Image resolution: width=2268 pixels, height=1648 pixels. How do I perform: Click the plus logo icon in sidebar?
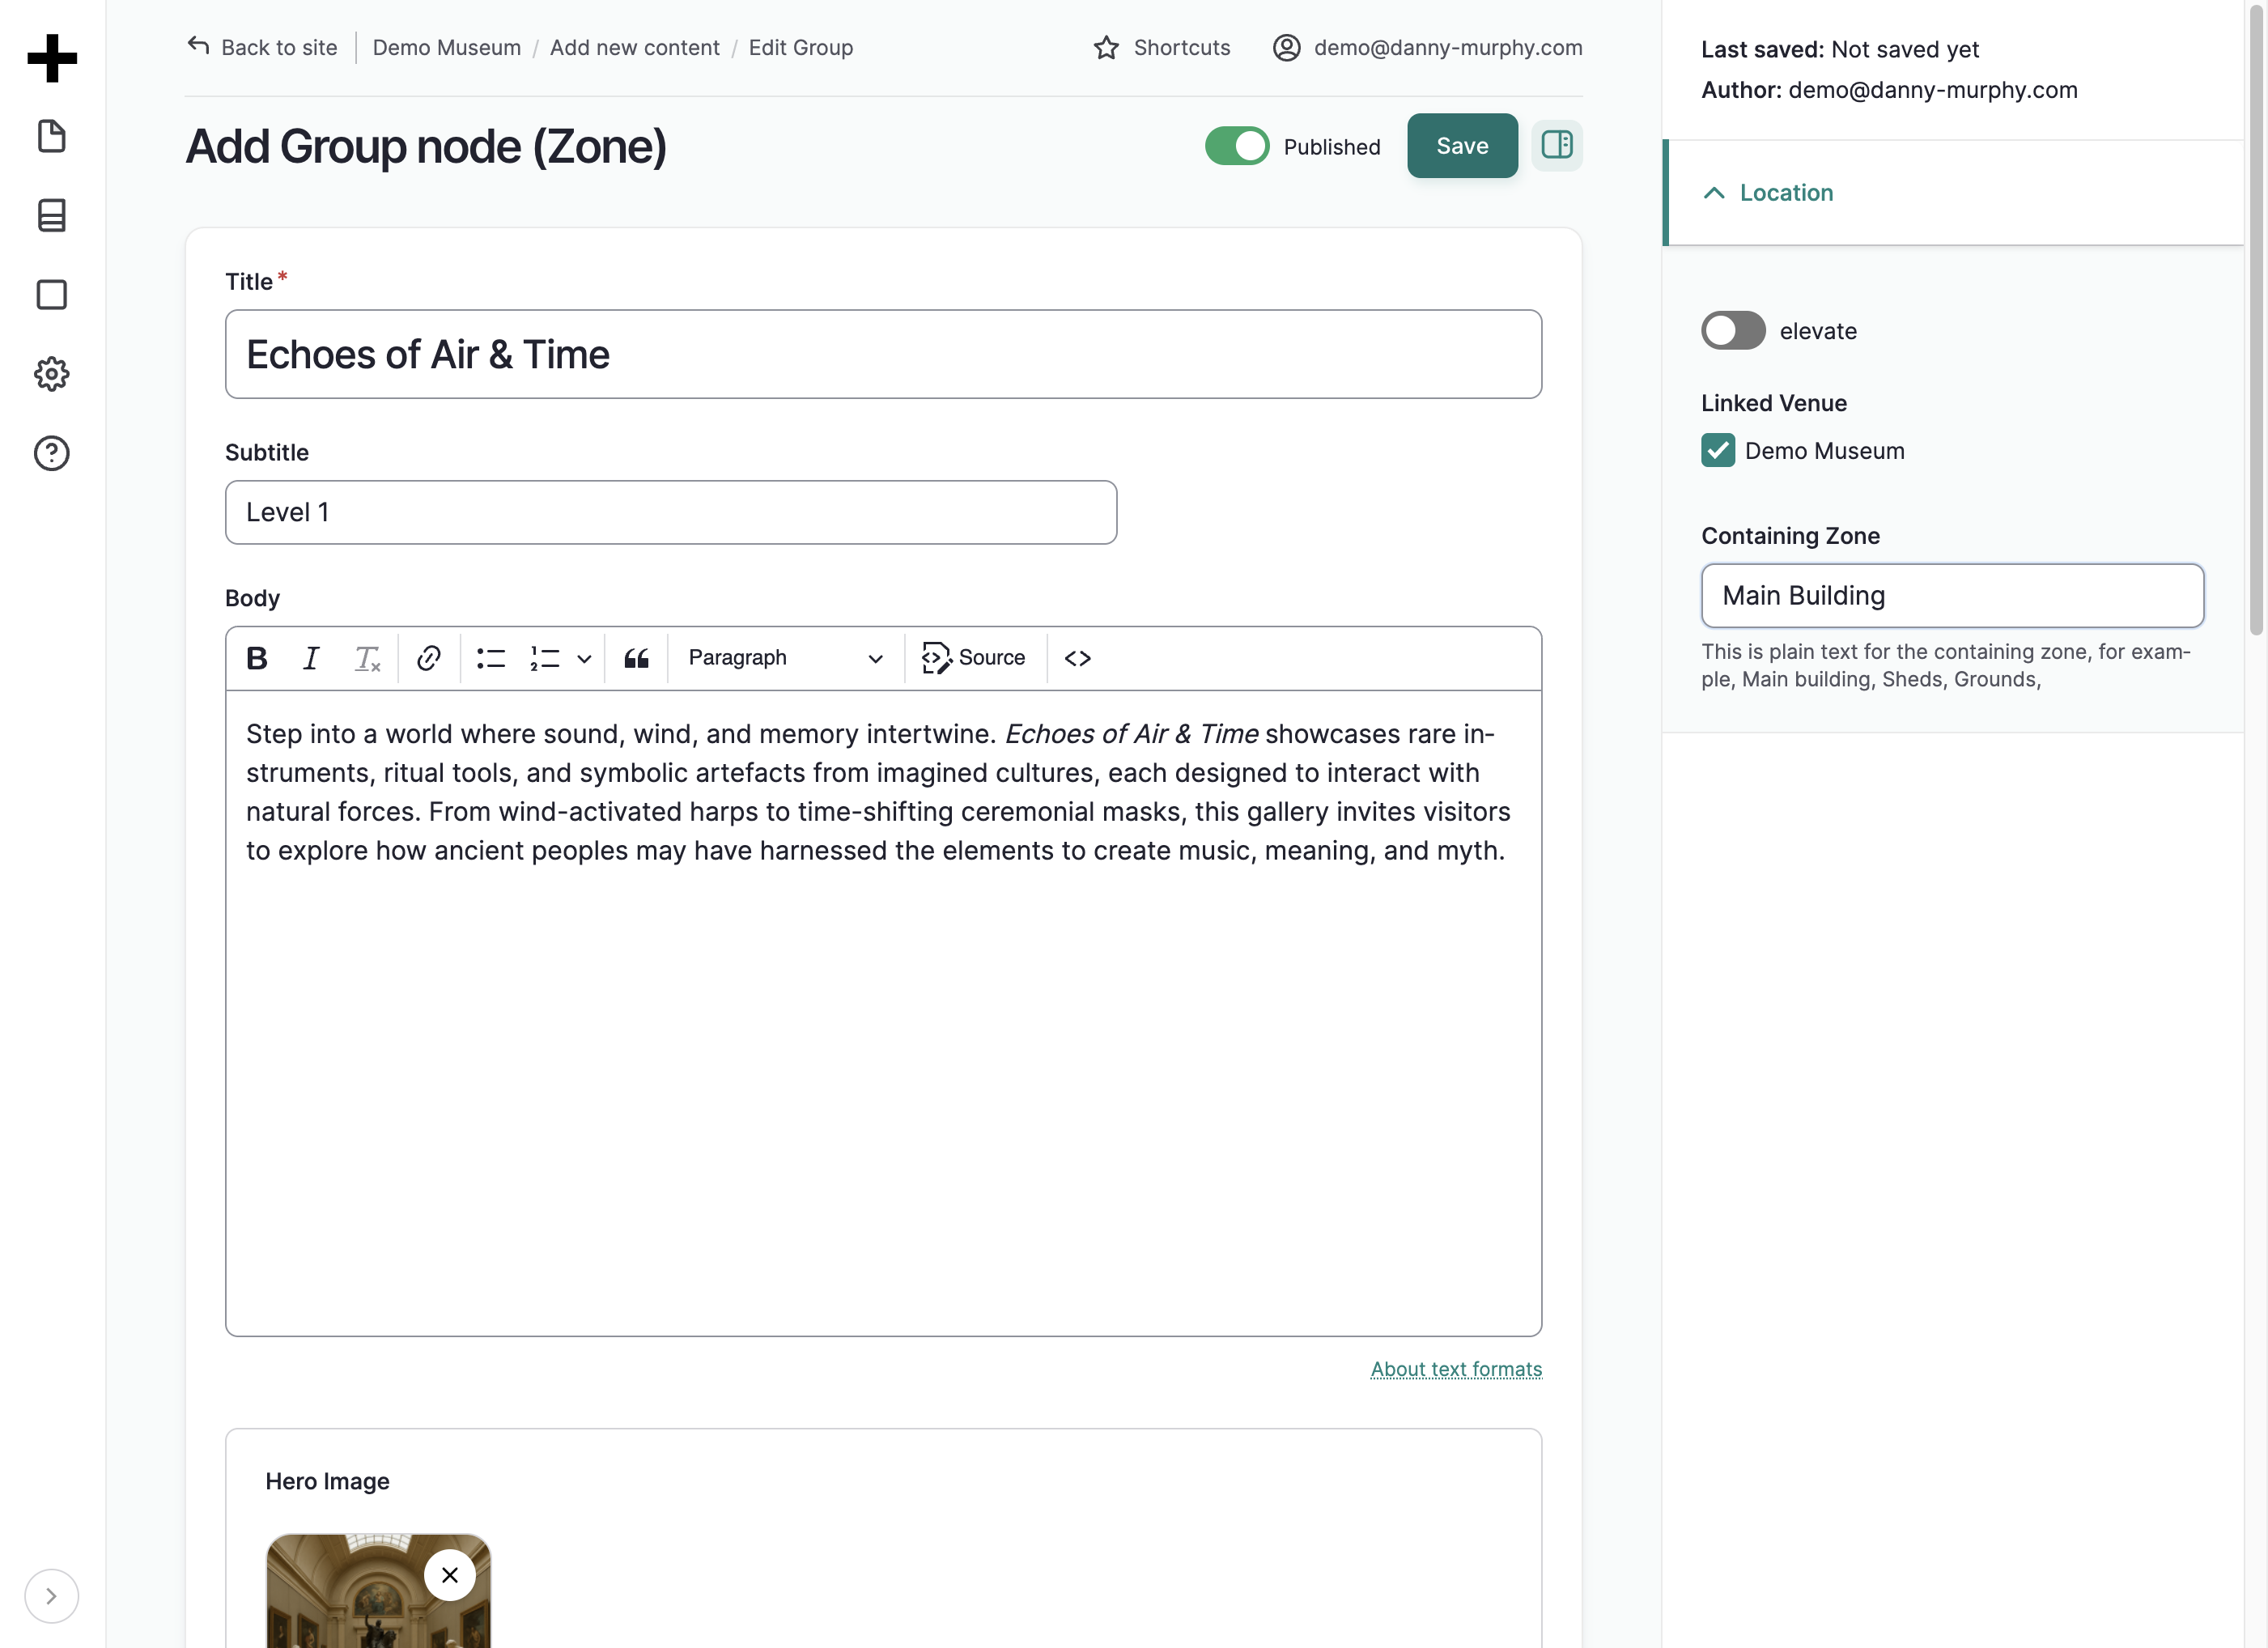[x=52, y=58]
